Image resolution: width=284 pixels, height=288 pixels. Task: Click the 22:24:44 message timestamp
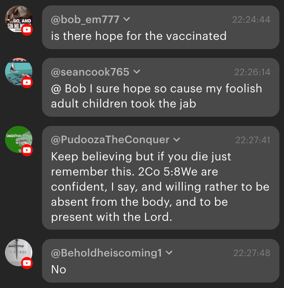pyautogui.click(x=251, y=19)
